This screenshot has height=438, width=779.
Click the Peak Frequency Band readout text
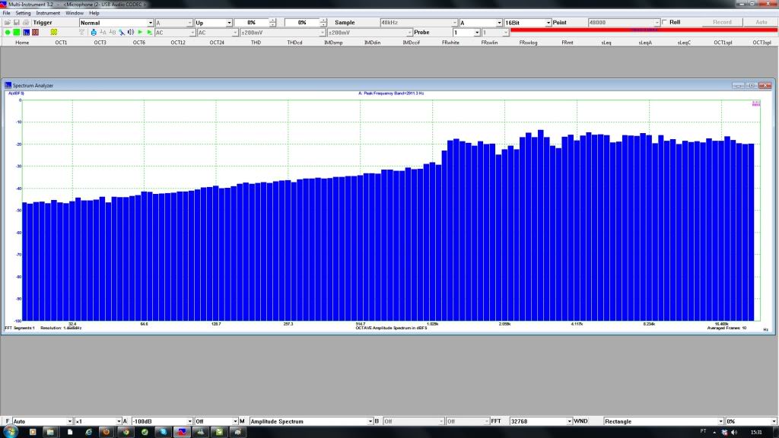point(391,94)
